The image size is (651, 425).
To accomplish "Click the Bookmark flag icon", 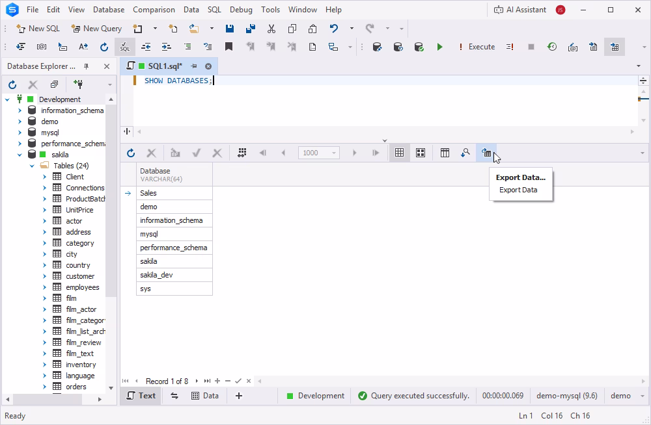I will (229, 47).
